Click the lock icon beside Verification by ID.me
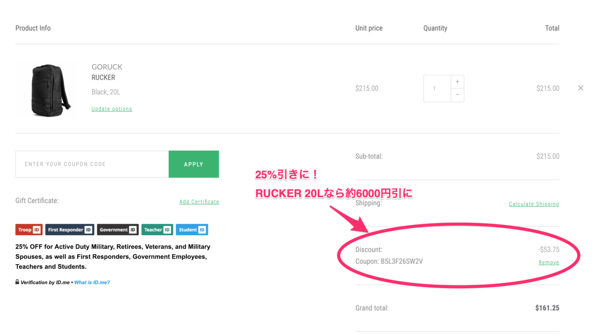Screen dimensions: 598x336 pyautogui.click(x=17, y=282)
